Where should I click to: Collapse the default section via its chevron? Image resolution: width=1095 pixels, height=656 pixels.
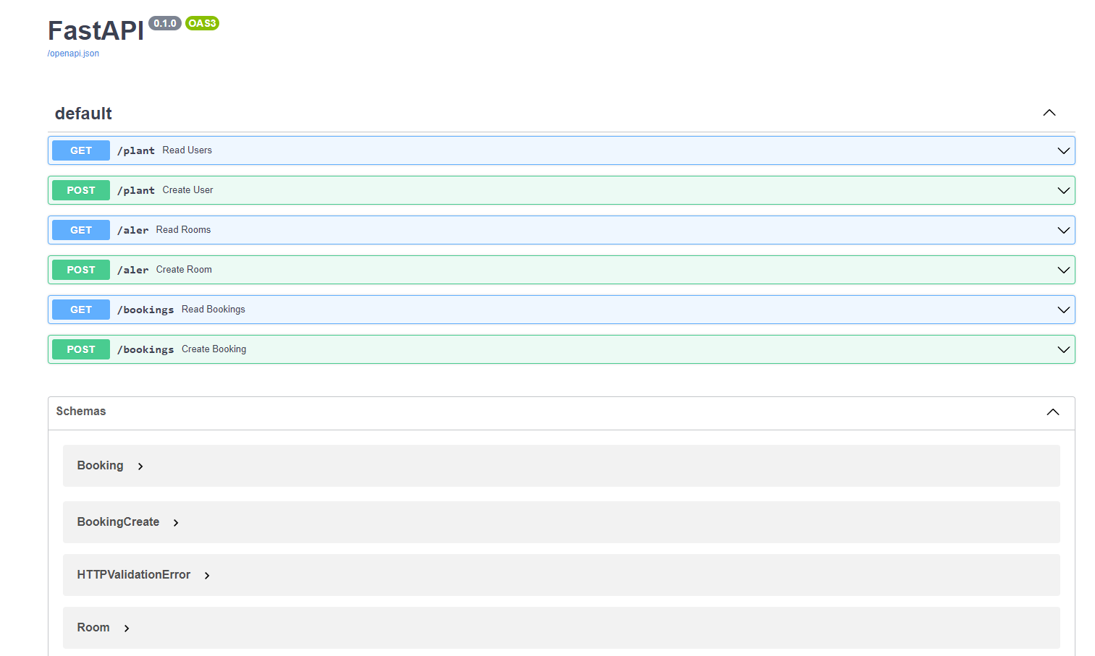click(1049, 113)
